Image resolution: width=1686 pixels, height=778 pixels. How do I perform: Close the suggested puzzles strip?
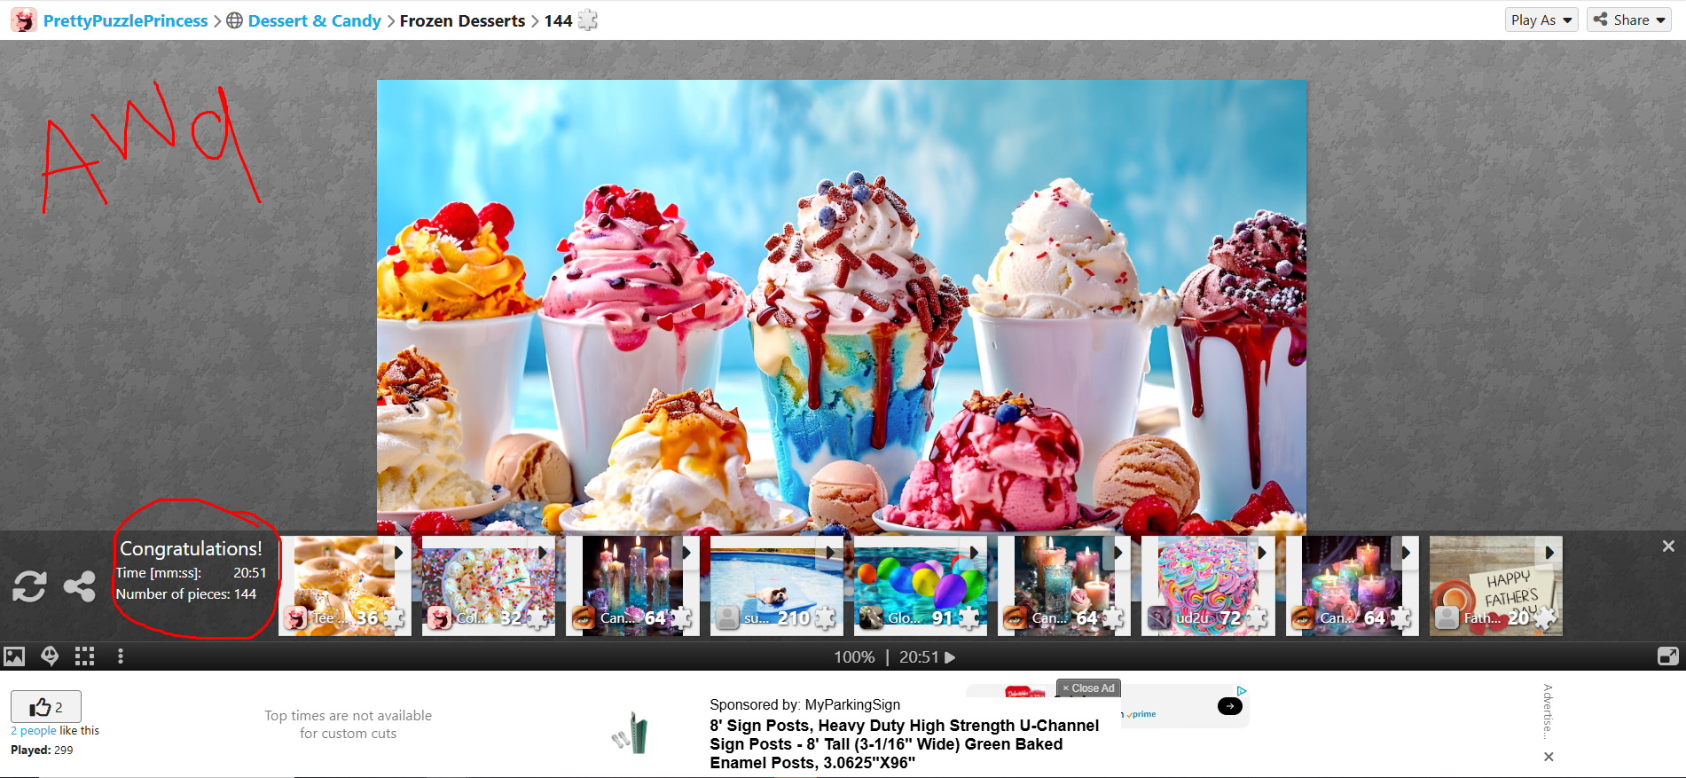coord(1668,546)
